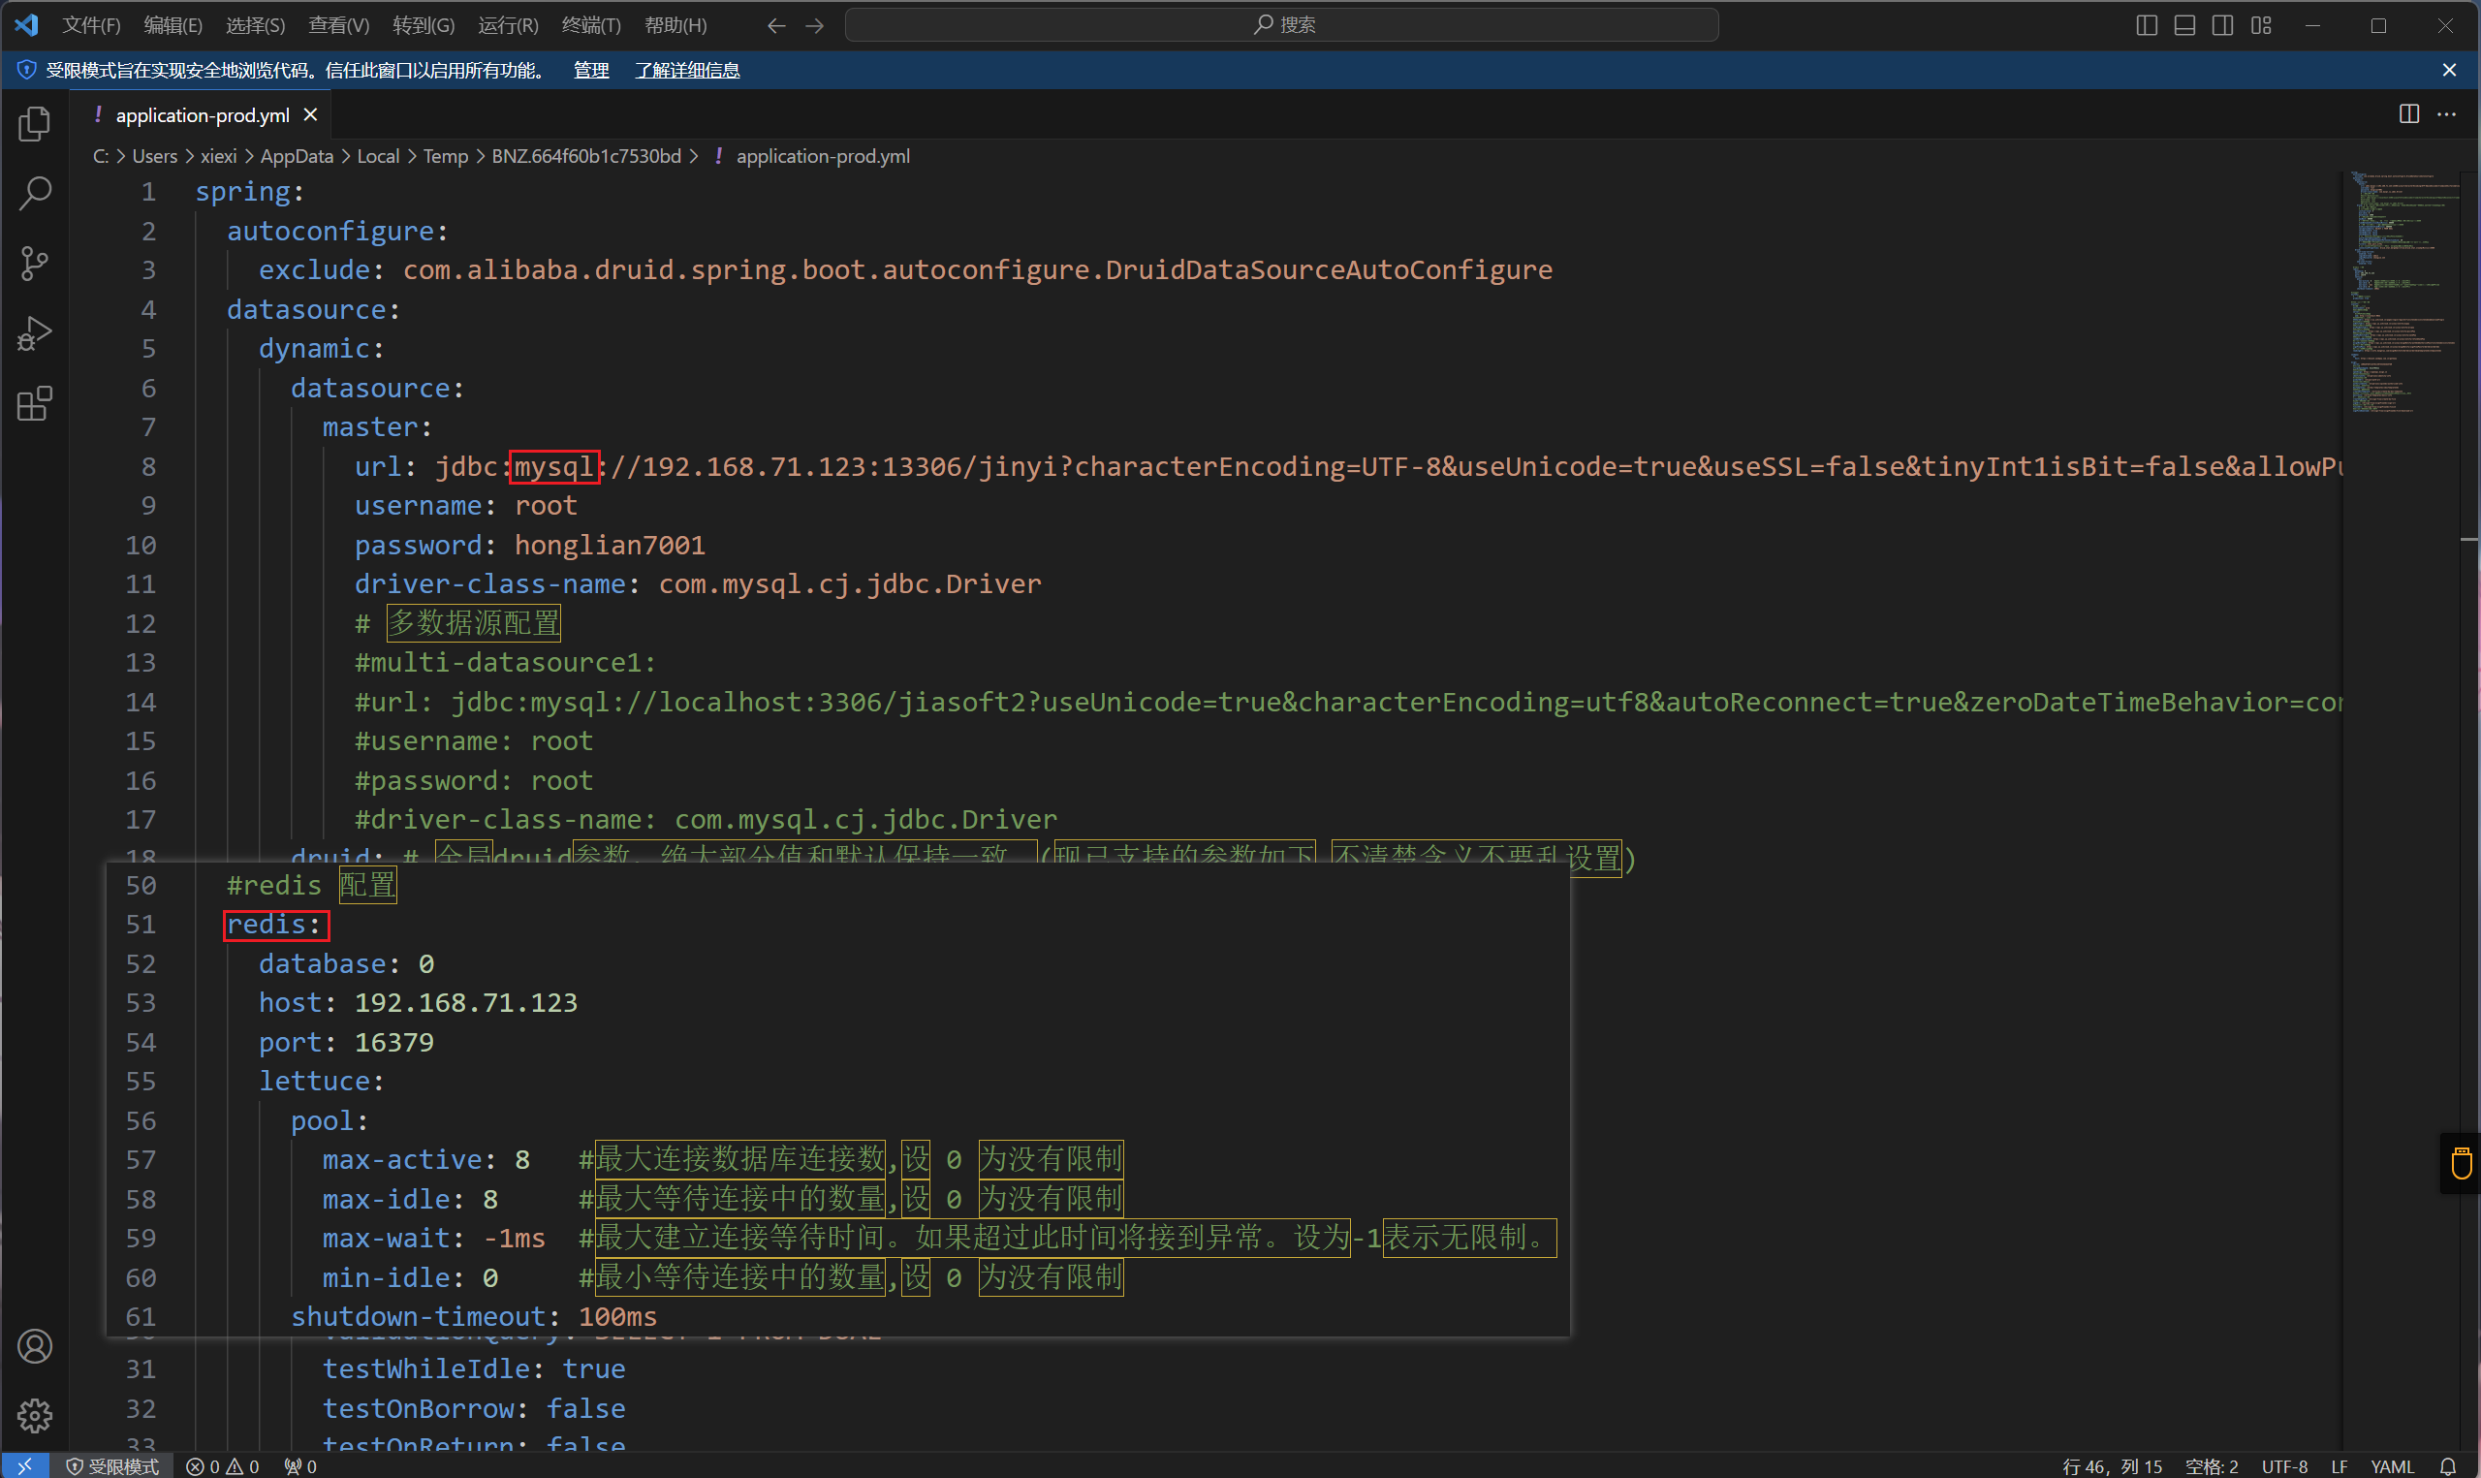Go forward with the right arrow
Screen dimensions: 2481x1478
814,25
